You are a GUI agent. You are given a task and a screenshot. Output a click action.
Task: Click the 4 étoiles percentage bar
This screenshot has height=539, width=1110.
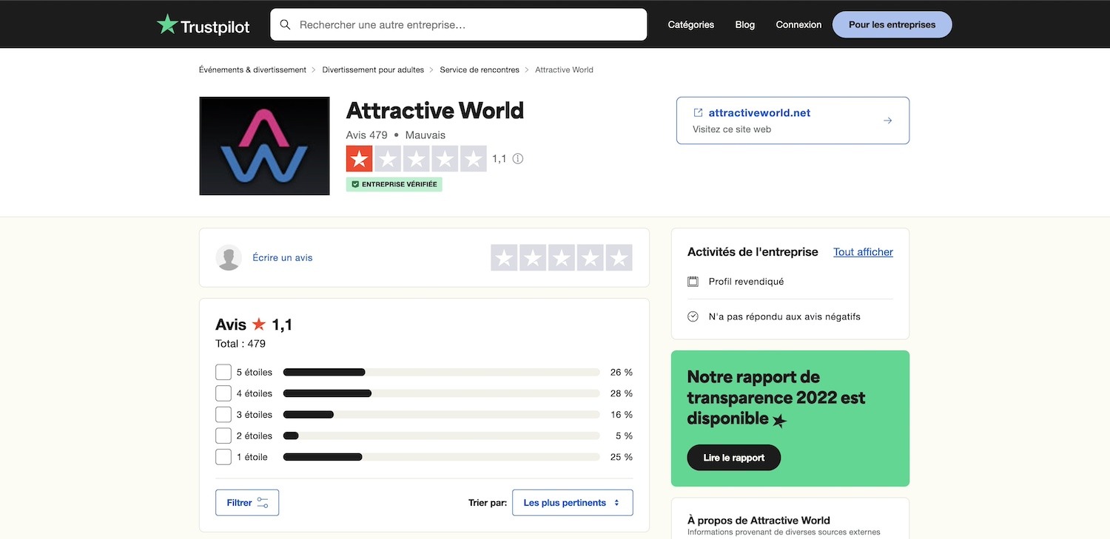[440, 393]
